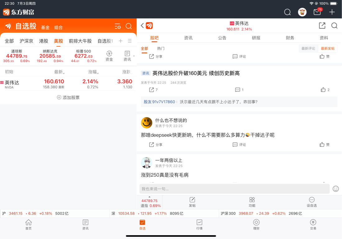
Task: Search within the 自选股 panel
Action: click(x=129, y=26)
